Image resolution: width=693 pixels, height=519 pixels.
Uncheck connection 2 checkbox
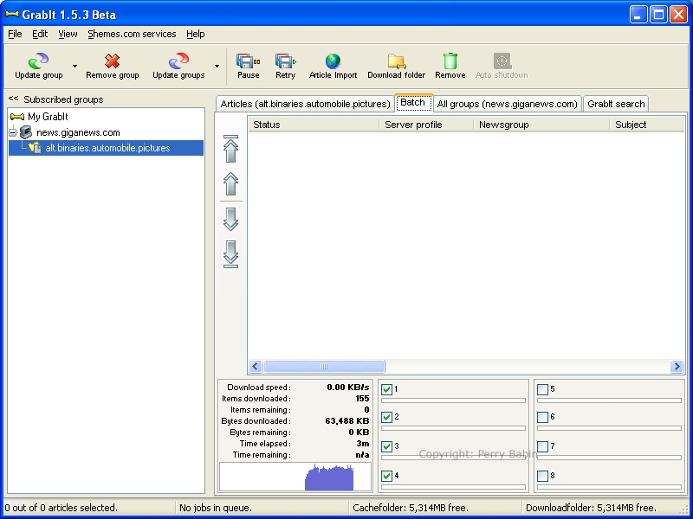coord(386,417)
